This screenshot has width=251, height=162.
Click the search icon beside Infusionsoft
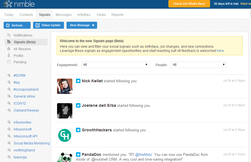(x=9, y=129)
